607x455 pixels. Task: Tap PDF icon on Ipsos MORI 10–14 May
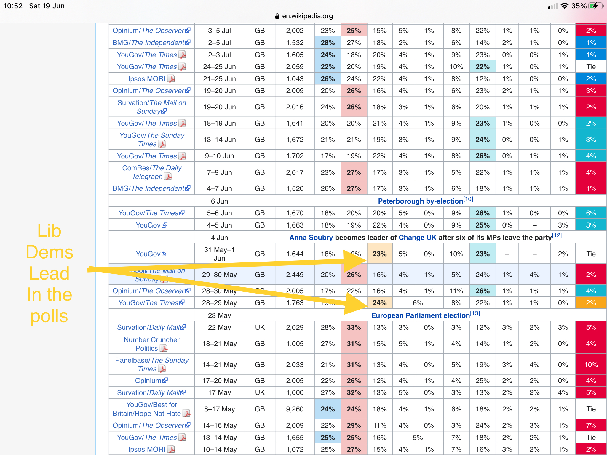coord(171,449)
